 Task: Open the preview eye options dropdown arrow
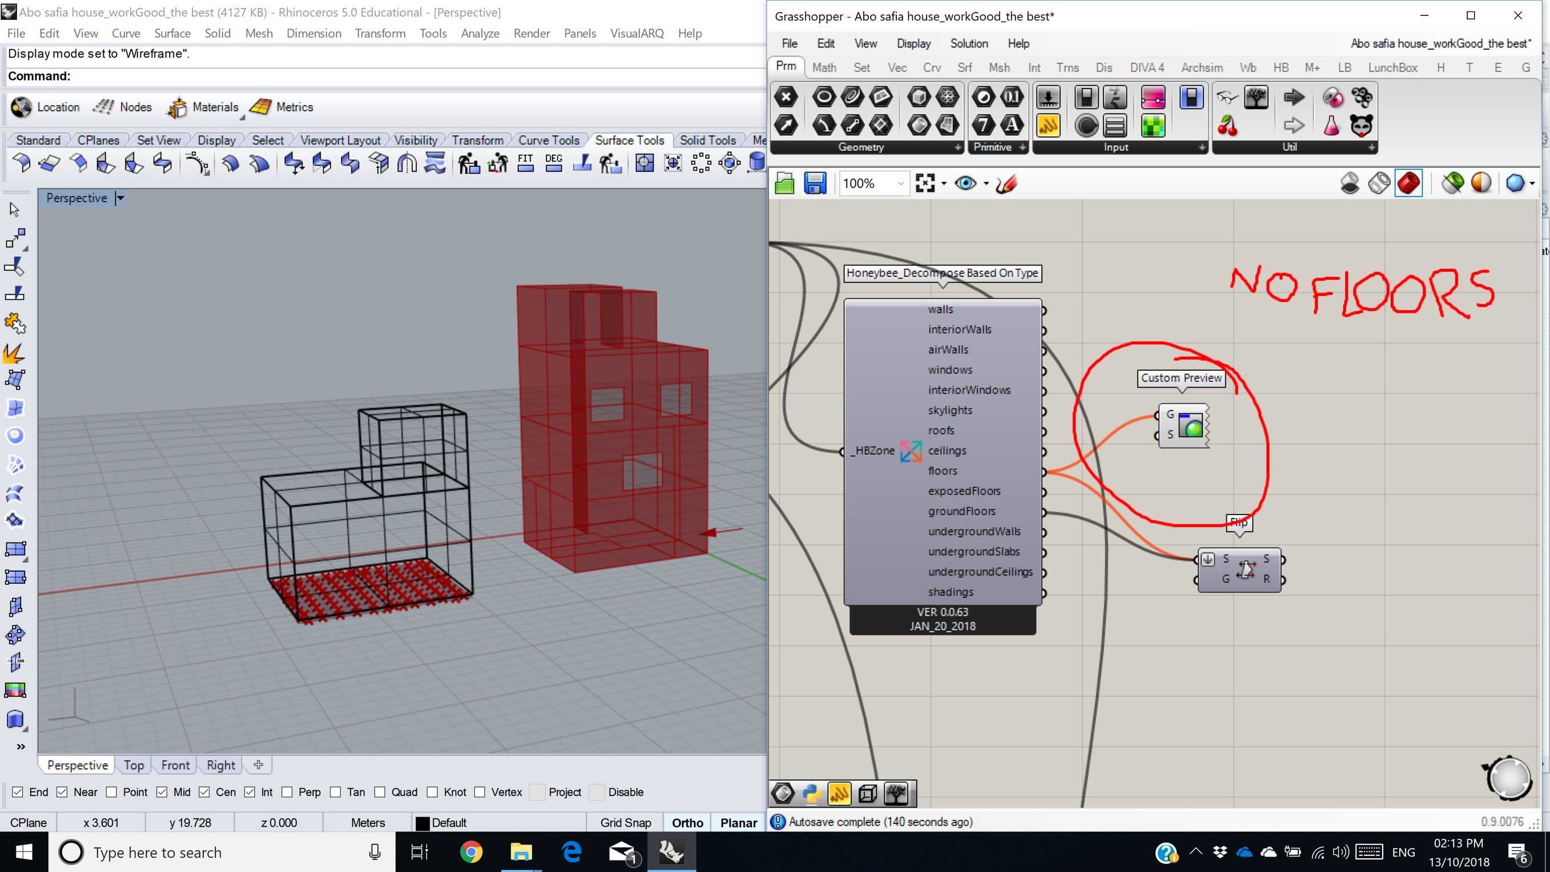click(x=986, y=183)
